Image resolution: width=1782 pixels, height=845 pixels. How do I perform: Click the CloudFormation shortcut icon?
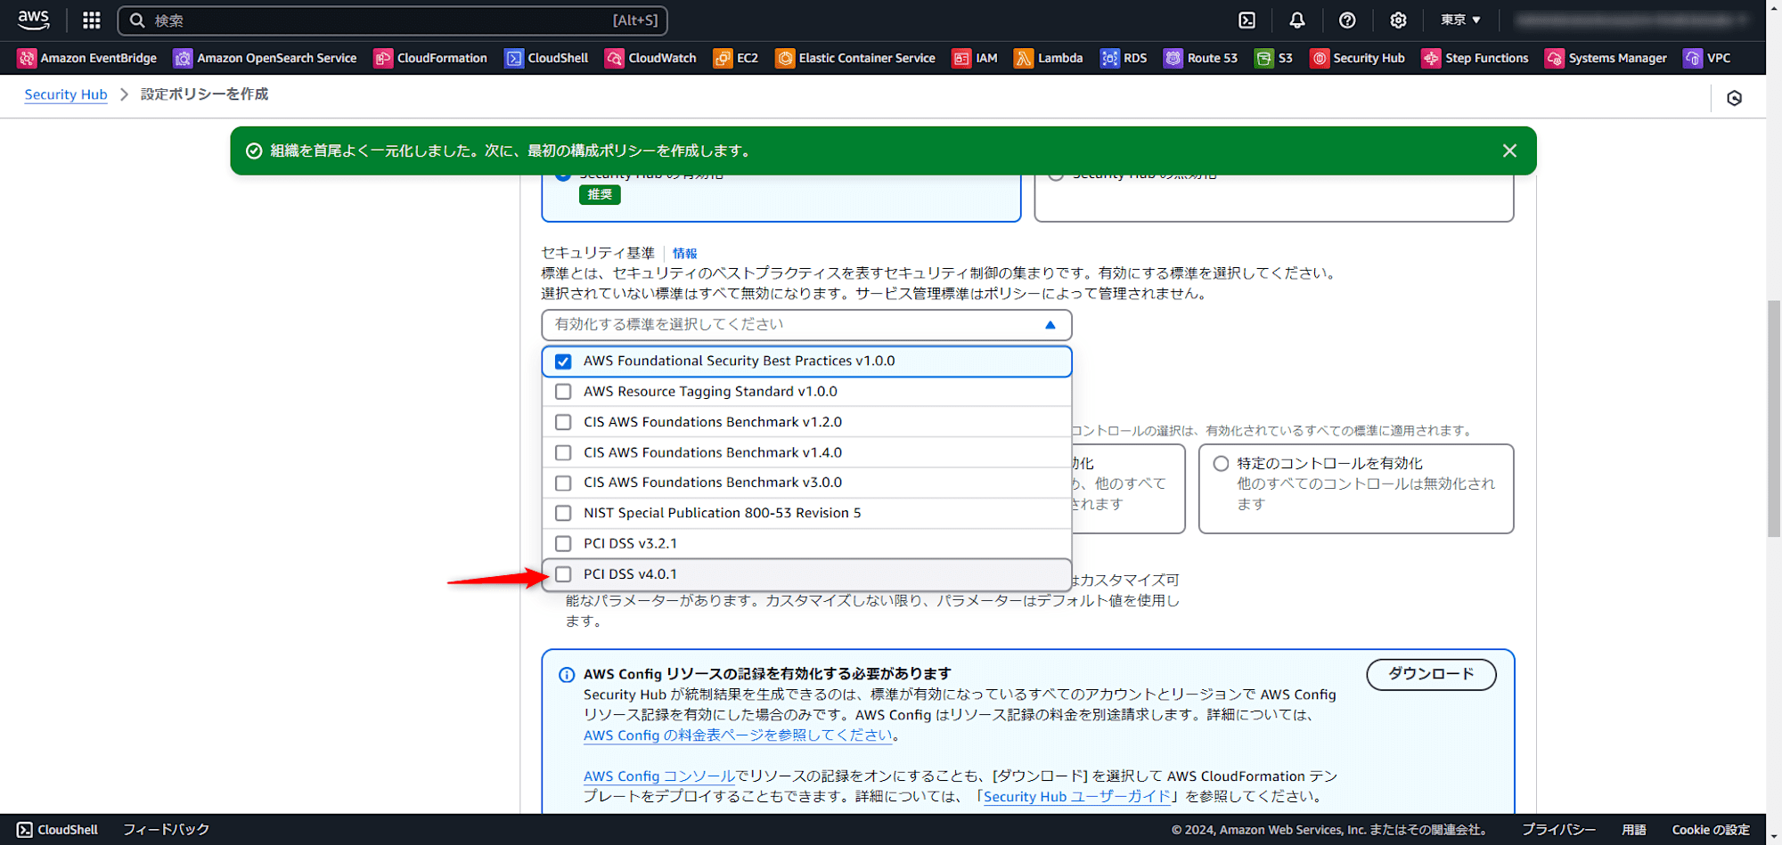pyautogui.click(x=383, y=58)
